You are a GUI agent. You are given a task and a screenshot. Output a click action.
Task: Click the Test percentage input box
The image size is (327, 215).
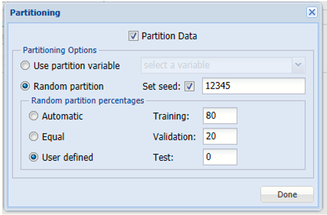click(220, 157)
